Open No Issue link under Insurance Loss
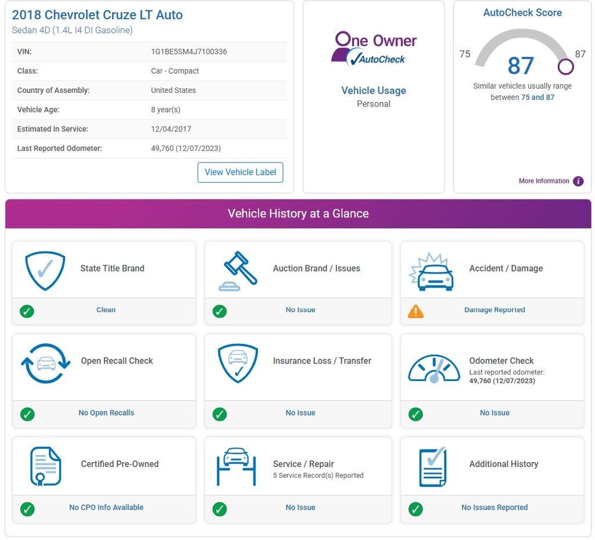The image size is (595, 540). click(300, 413)
